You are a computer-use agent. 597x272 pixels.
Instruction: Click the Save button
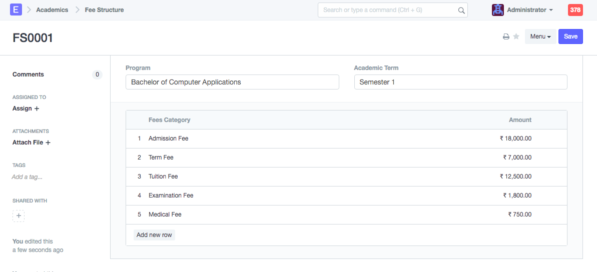(570, 36)
